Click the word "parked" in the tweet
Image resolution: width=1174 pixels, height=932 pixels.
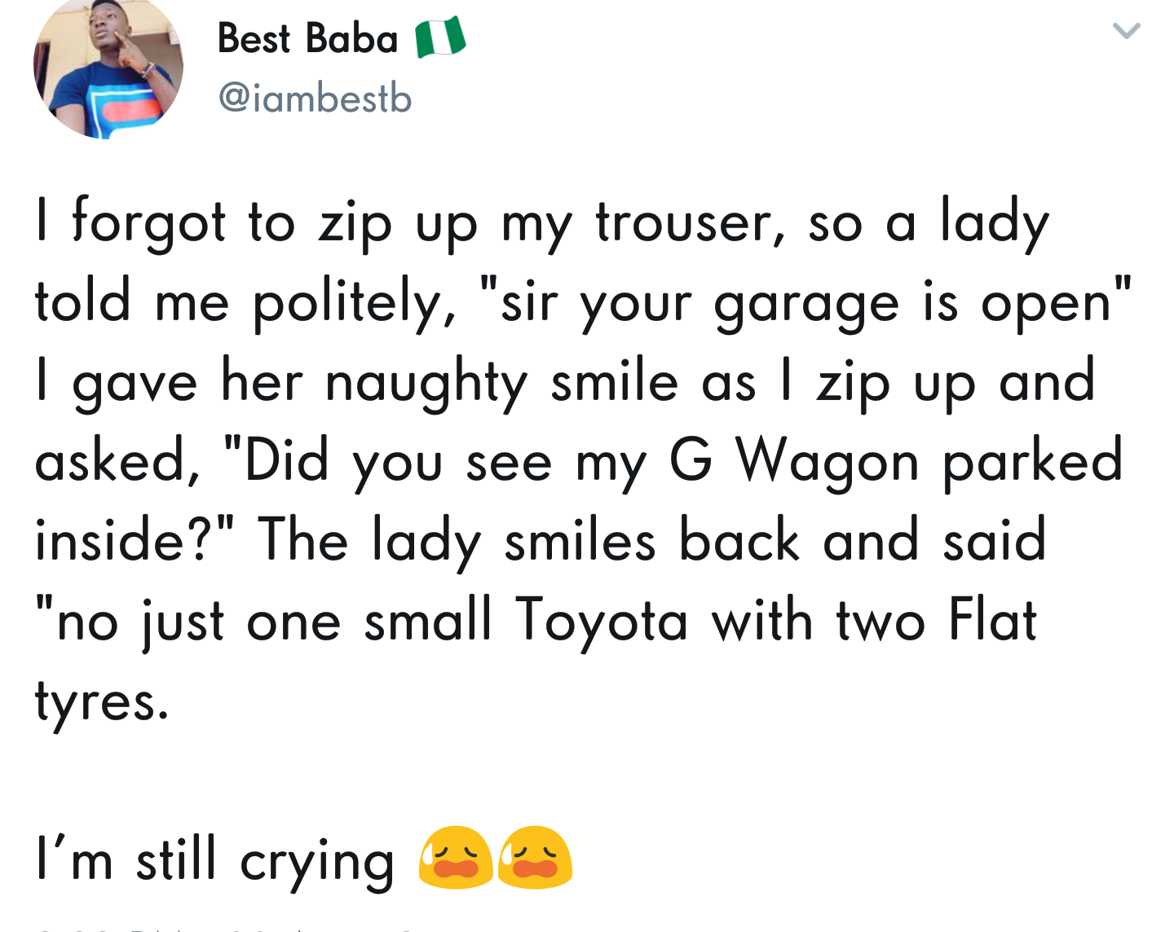tap(1032, 462)
